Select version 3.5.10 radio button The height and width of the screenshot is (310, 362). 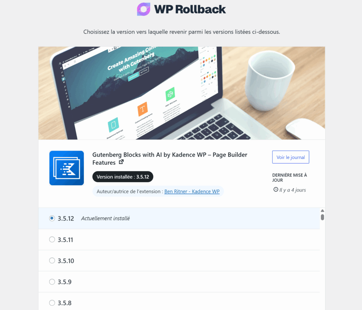[x=52, y=260]
